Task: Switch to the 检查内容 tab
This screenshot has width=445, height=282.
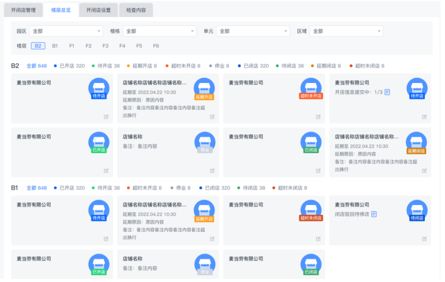Action: [x=136, y=10]
